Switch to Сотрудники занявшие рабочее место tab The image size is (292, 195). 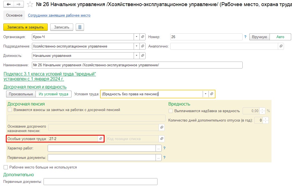59,15
